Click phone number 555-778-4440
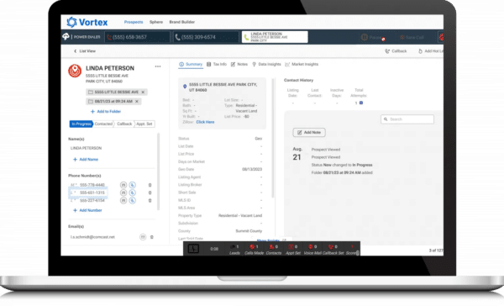The image size is (504, 306). pyautogui.click(x=92, y=185)
